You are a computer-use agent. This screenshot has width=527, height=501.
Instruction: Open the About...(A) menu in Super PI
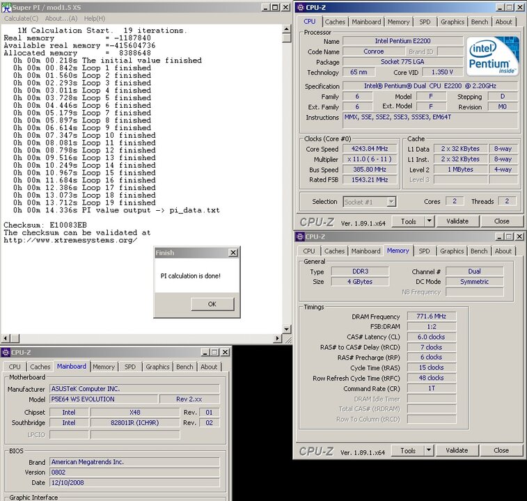(61, 19)
